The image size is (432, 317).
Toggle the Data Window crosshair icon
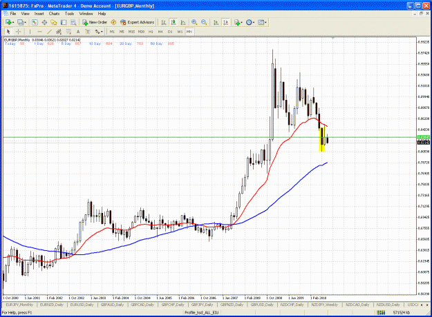click(44, 22)
